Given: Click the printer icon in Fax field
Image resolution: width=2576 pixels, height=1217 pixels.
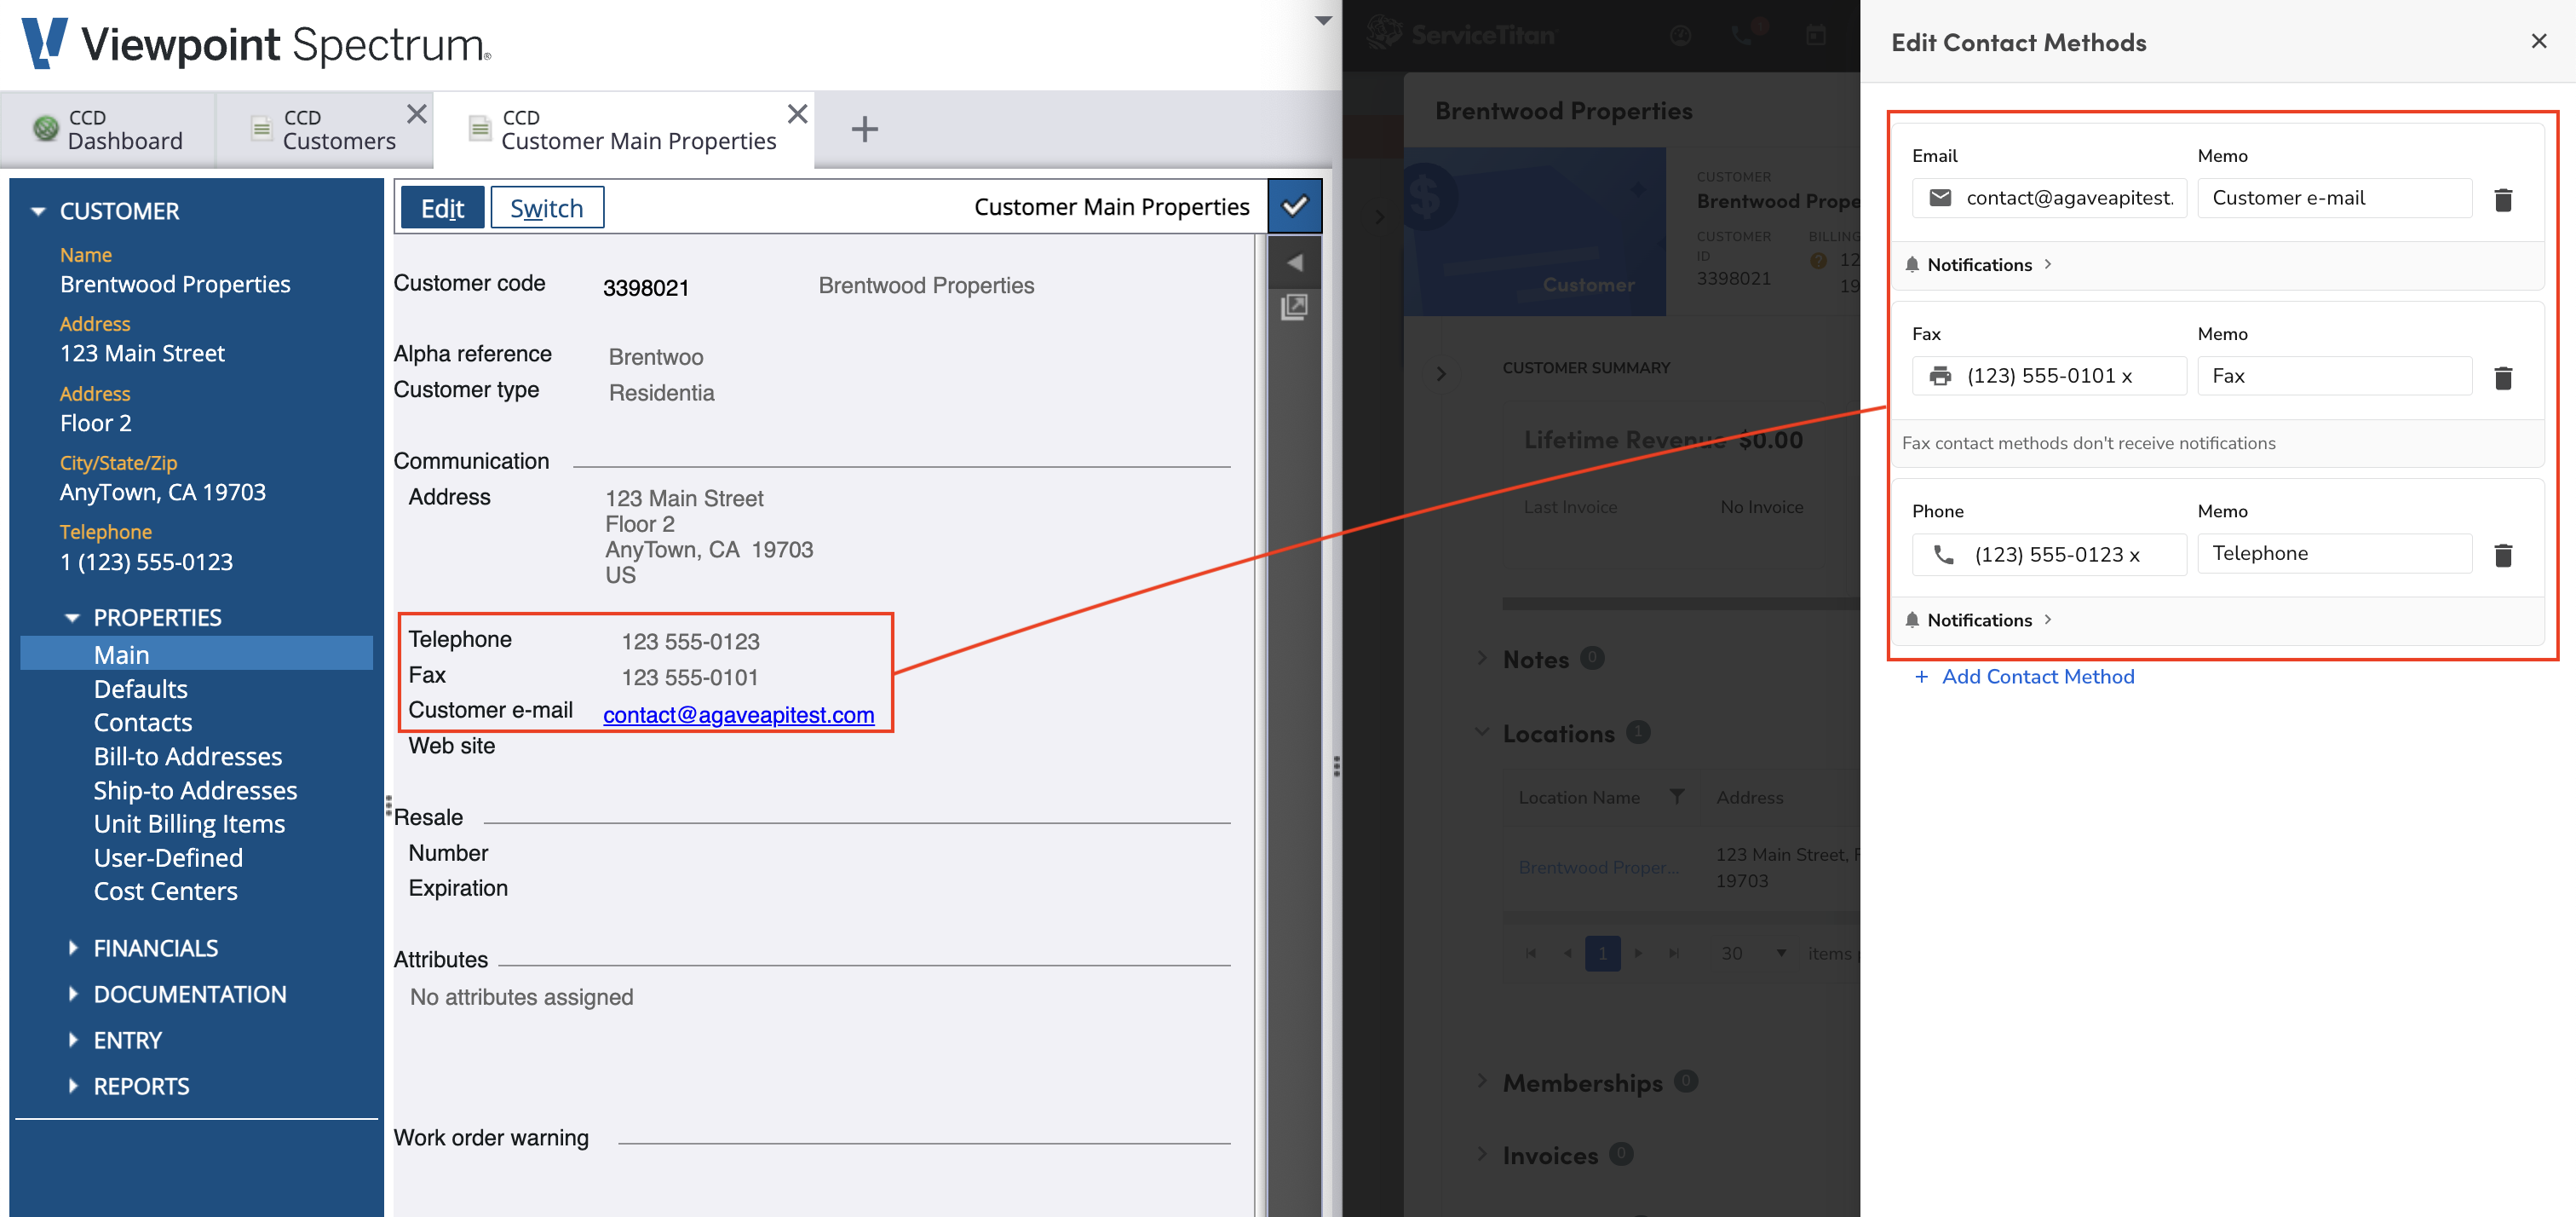Looking at the screenshot, I should pos(1939,375).
